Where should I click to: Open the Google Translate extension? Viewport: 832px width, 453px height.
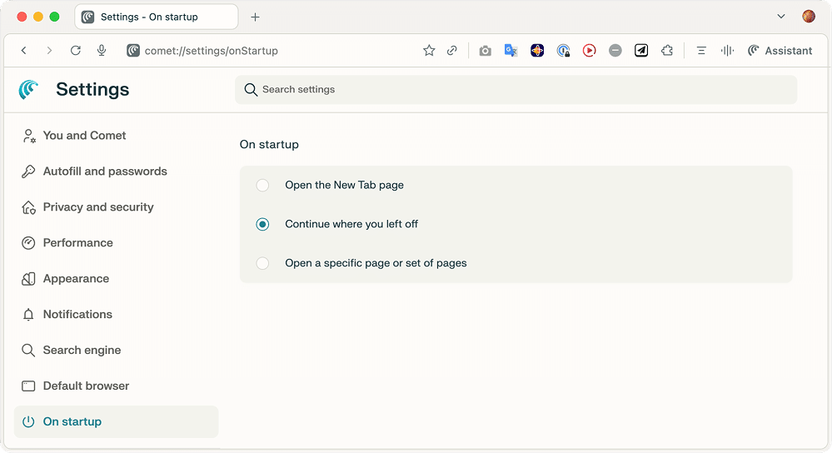pos(511,51)
